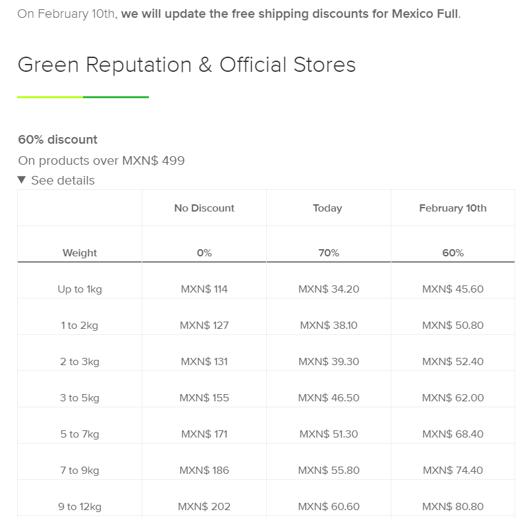Click the MXN$ 155 cell
This screenshot has height=518, width=531.
tap(204, 398)
